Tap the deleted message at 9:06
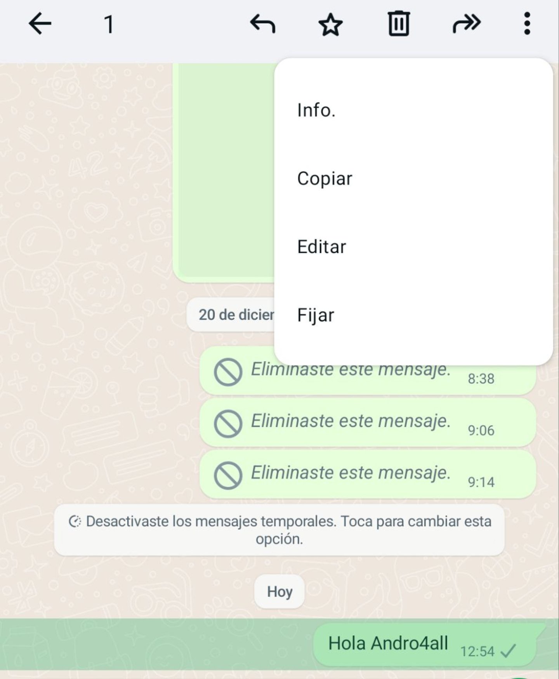Screen dimensions: 559x679 (368, 422)
